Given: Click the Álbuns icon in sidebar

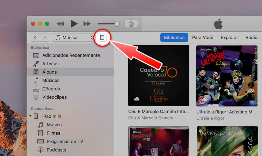Looking at the screenshot, I should pos(36,72).
